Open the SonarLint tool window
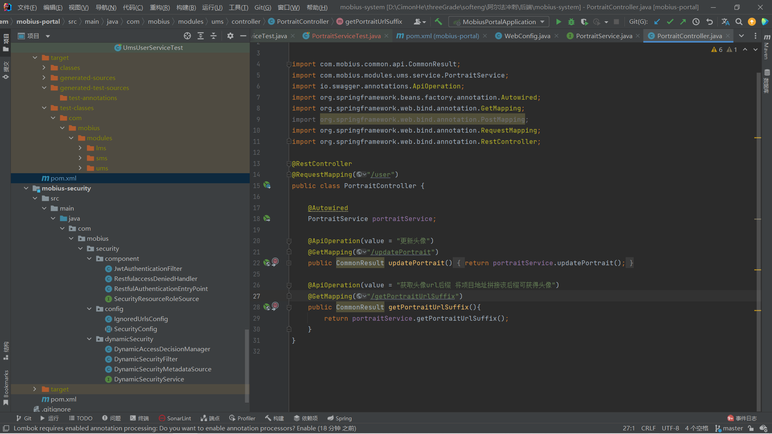Viewport: 772px width, 434px height. (175, 418)
